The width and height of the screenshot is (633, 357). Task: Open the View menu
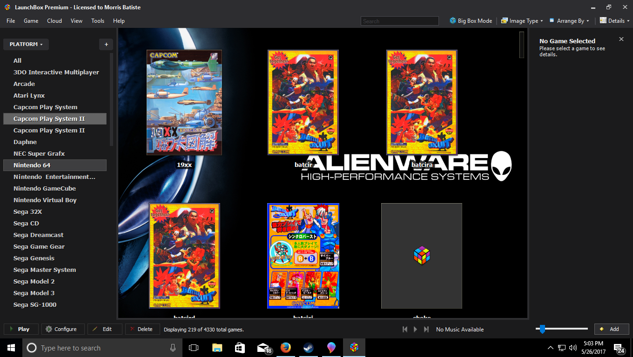(76, 21)
